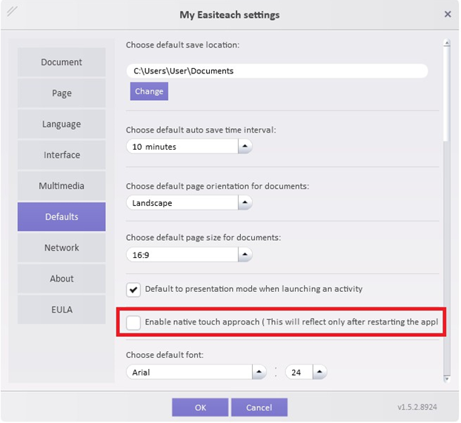Image resolution: width=461 pixels, height=423 pixels.
Task: Open the default font Arial dropdown
Action: pyautogui.click(x=259, y=372)
